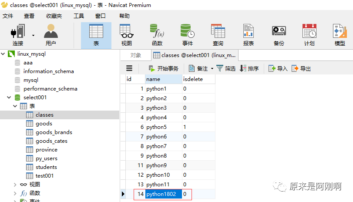Open the 窗口 menu

(x=101, y=16)
